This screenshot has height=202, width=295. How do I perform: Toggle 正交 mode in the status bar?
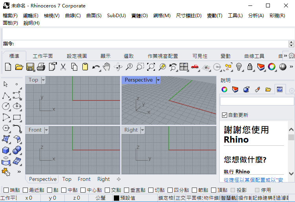point(180,198)
